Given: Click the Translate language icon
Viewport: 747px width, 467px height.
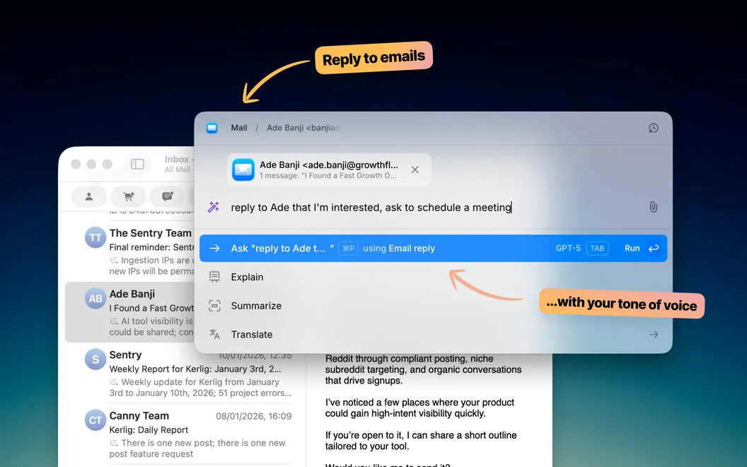Looking at the screenshot, I should click(214, 335).
